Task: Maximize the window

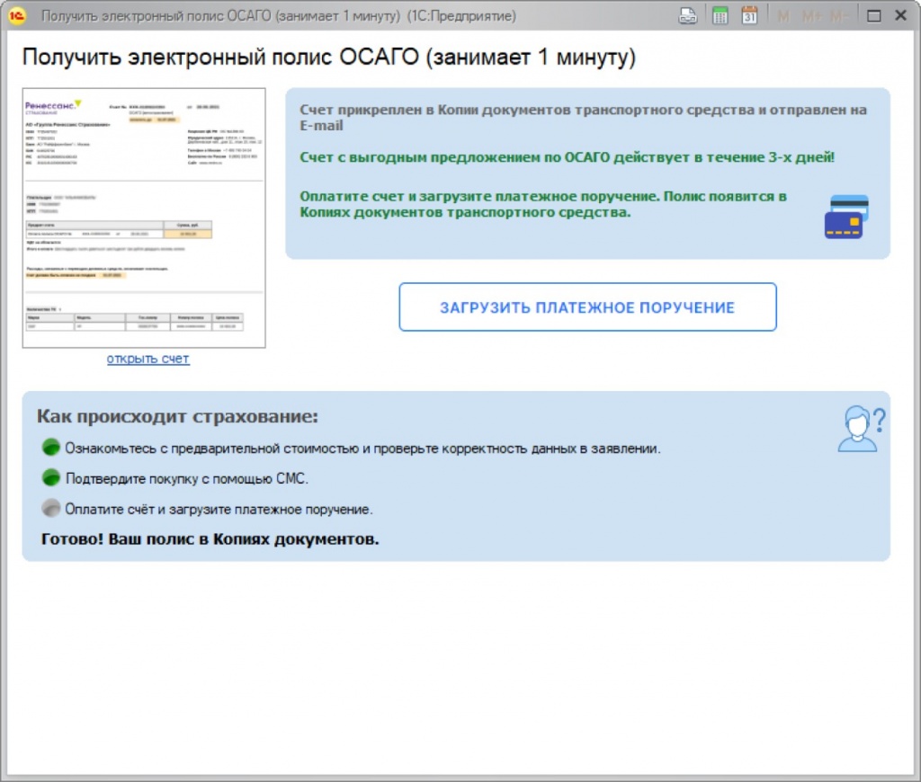Action: click(874, 16)
